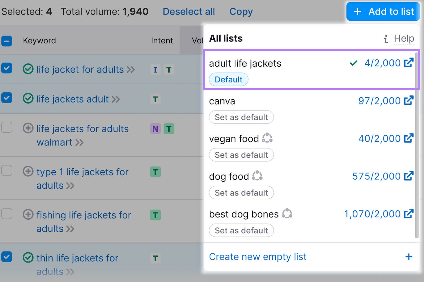The width and height of the screenshot is (424, 282).
Task: Expand life jacket for adults double chevron
Action: [x=131, y=70]
